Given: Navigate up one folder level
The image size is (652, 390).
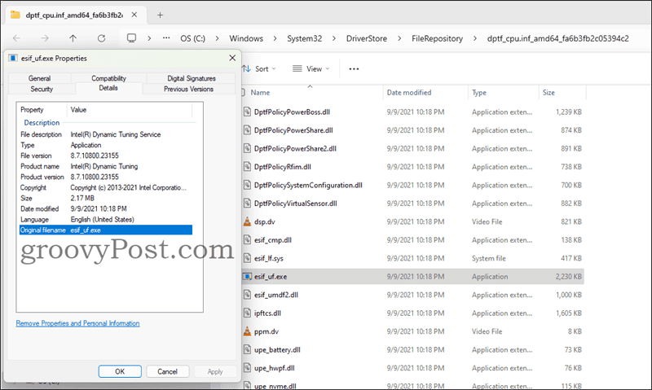Looking at the screenshot, I should tap(73, 38).
